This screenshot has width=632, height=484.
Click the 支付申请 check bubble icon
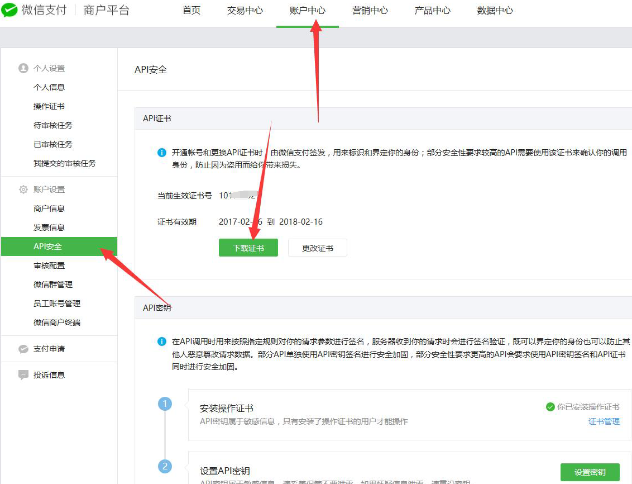click(23, 349)
